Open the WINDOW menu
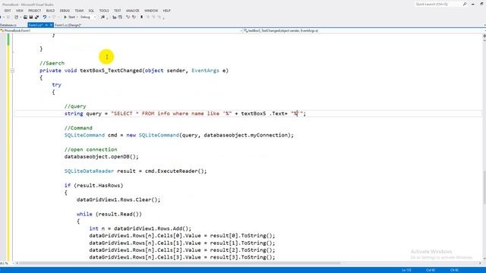 151,11
